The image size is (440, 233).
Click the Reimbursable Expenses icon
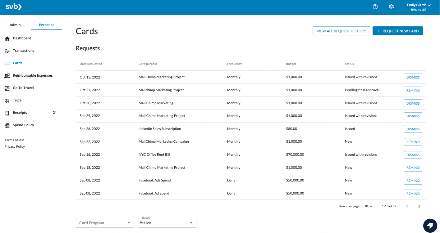pos(7,76)
